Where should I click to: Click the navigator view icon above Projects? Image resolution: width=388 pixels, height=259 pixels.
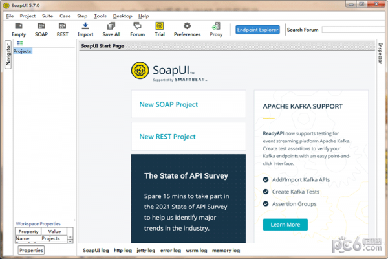[20, 43]
